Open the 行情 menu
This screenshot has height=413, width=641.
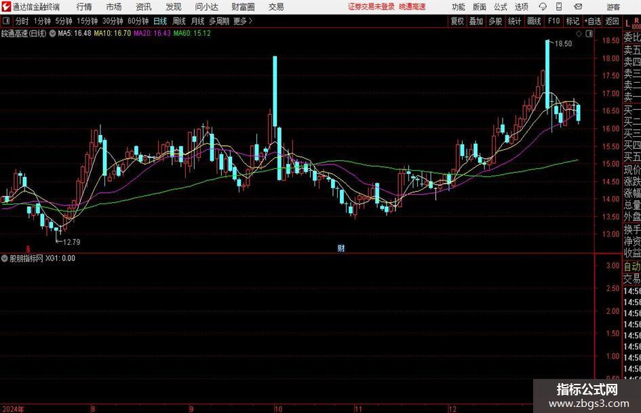[x=84, y=7]
